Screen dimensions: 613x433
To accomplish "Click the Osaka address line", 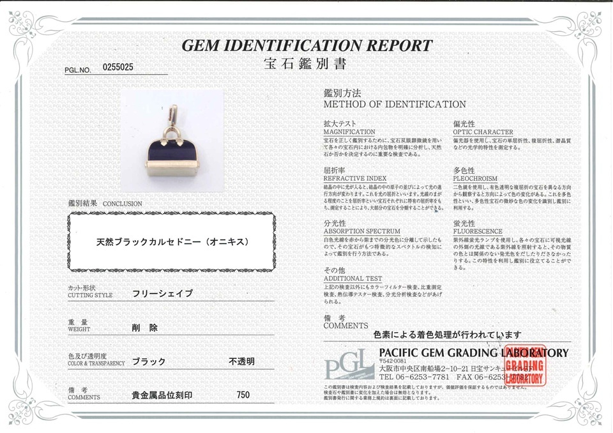I will (x=455, y=368).
